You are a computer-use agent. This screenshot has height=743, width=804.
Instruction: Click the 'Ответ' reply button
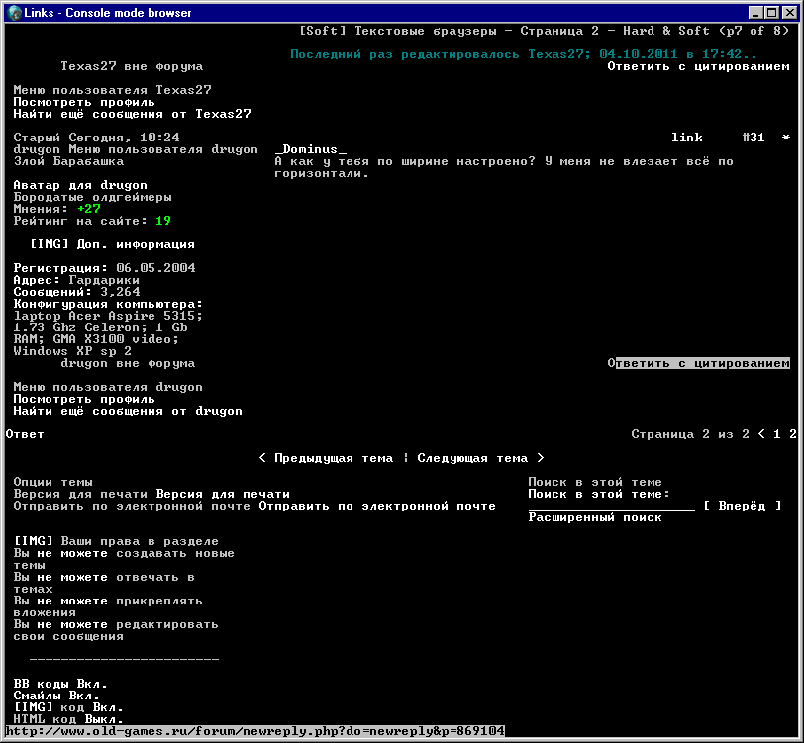click(25, 434)
